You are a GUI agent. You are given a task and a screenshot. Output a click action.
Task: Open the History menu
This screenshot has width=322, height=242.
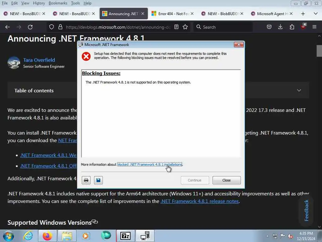pyautogui.click(x=39, y=3)
